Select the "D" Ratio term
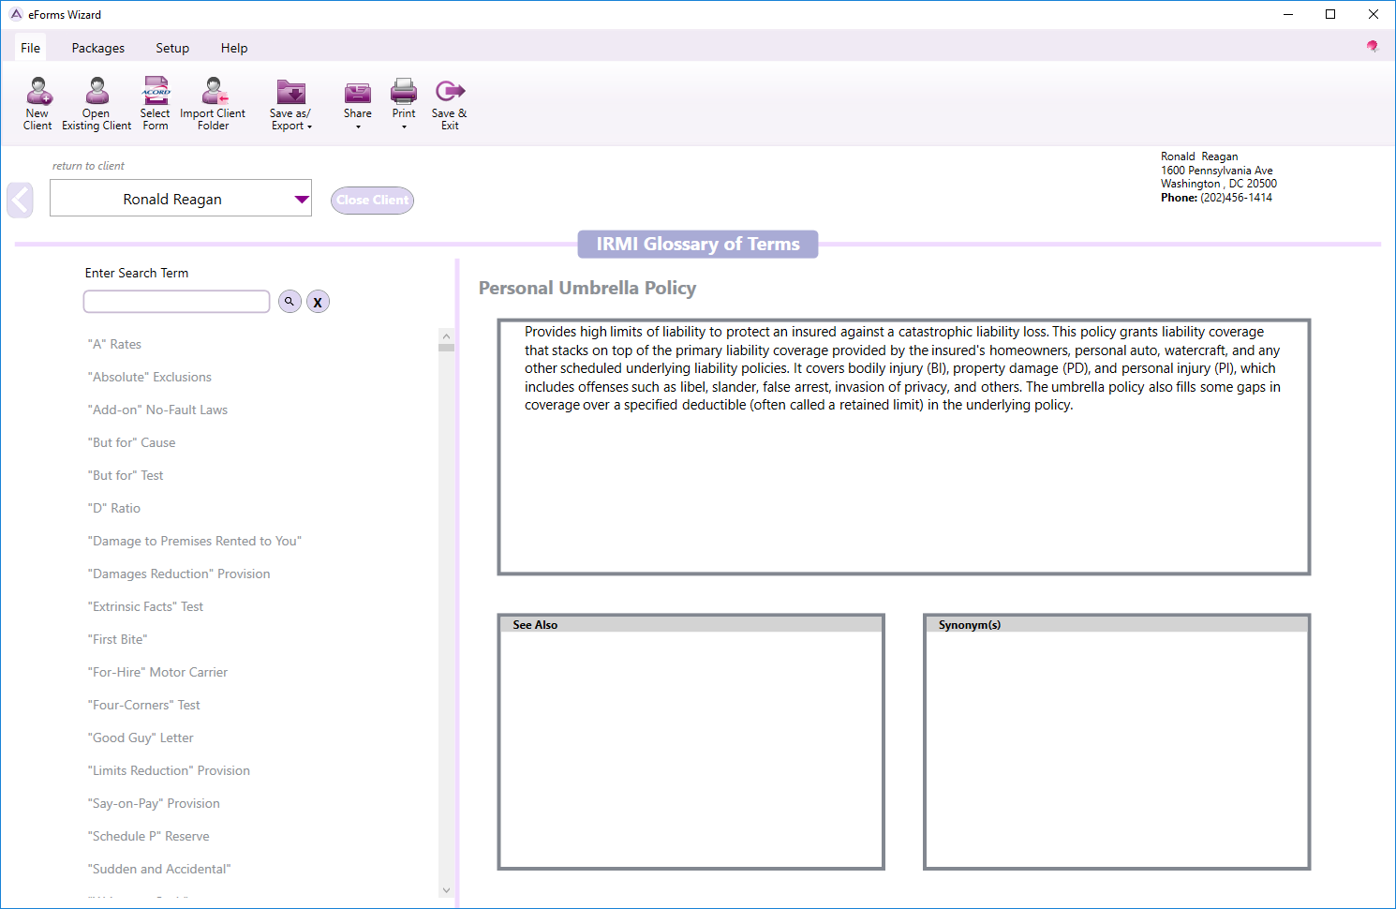The image size is (1396, 909). pos(113,508)
